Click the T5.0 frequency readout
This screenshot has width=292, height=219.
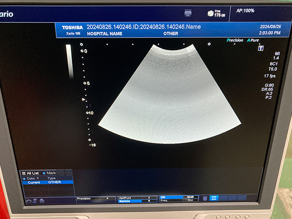click(273, 69)
